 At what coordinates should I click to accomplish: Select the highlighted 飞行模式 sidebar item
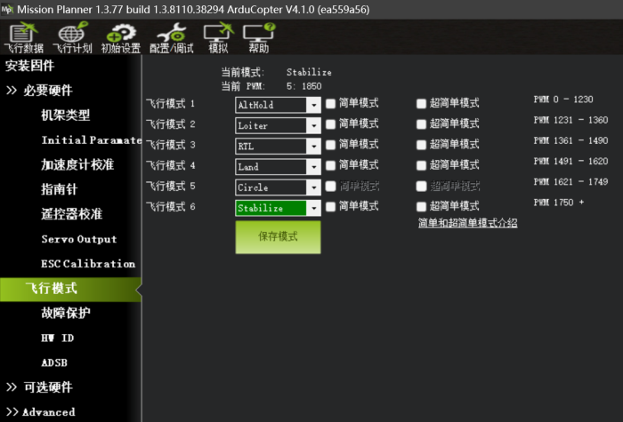pos(70,289)
